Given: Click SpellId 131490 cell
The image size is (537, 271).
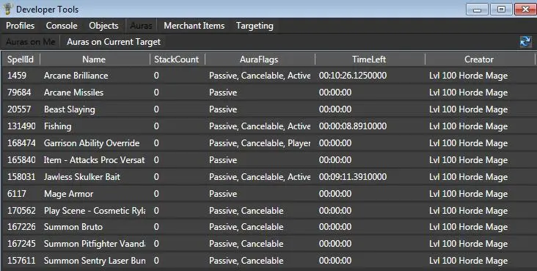Looking at the screenshot, I should tap(21, 126).
